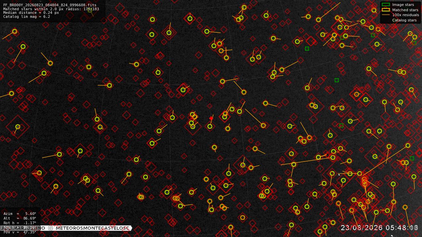Click the red cross center marker
The width and height of the screenshot is (422, 237).
[x=211, y=118]
